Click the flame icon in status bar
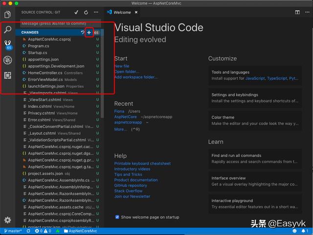The image size is (313, 235). (x=58, y=231)
